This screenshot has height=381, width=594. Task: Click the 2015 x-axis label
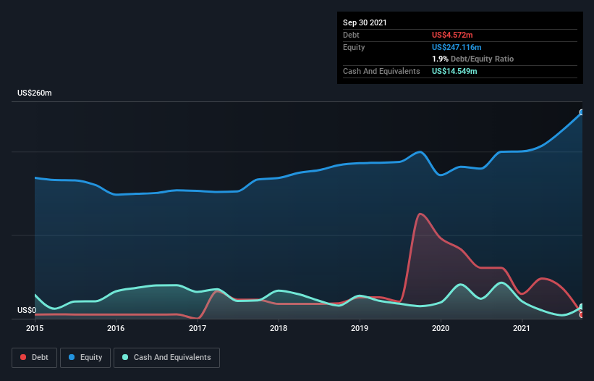pyautogui.click(x=35, y=328)
